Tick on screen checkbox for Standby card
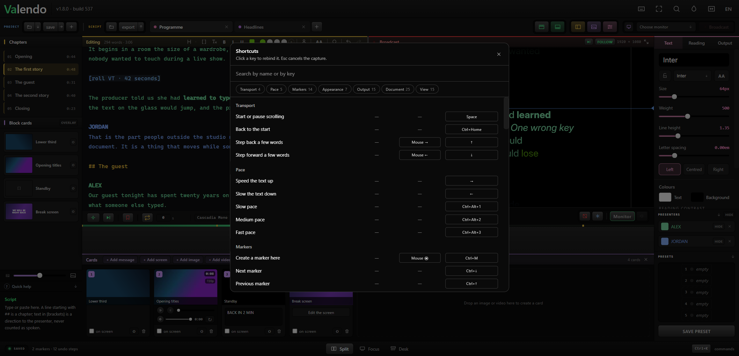 click(x=227, y=331)
